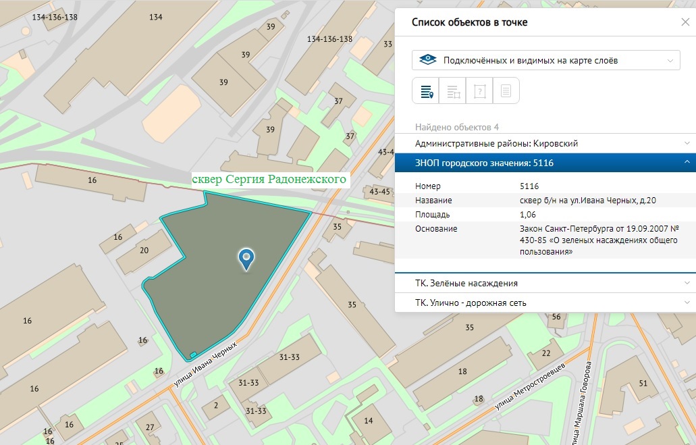Image resolution: width=696 pixels, height=445 pixels.
Task: Click the list with selection frame icon
Action: (x=453, y=91)
